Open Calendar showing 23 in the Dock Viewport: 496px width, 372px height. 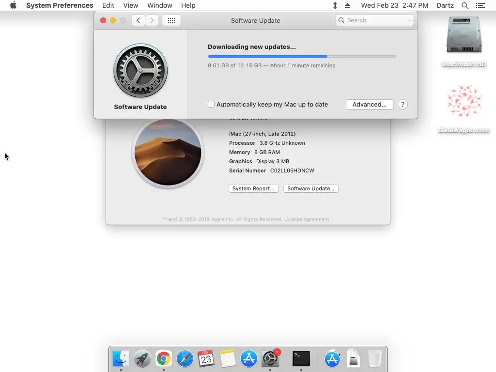tap(206, 358)
